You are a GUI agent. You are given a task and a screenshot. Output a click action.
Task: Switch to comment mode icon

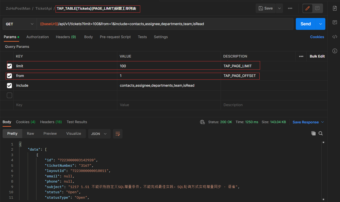pos(317,8)
